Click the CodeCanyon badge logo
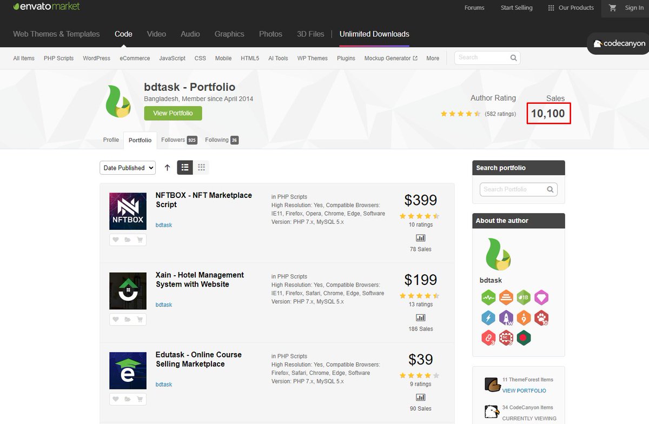The height and width of the screenshot is (424, 649). [619, 43]
